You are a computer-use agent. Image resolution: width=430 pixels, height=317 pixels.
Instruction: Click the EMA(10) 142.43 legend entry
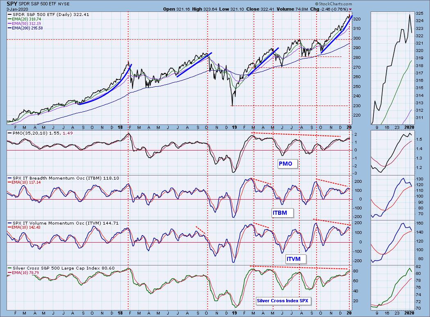pyautogui.click(x=25, y=227)
